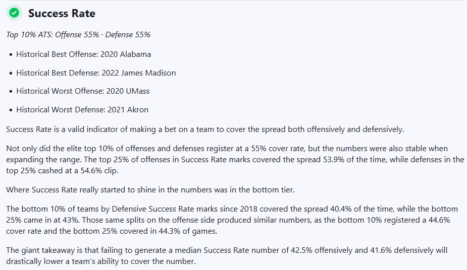Click the bullet point before 2020 UMass line
Image resolution: width=467 pixels, height=270 pixels.
click(x=11, y=91)
